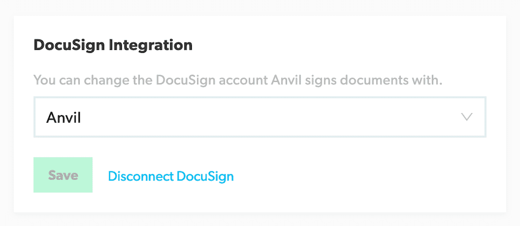The width and height of the screenshot is (520, 226).
Task: Click the Disconnect DocuSign link
Action: [171, 176]
